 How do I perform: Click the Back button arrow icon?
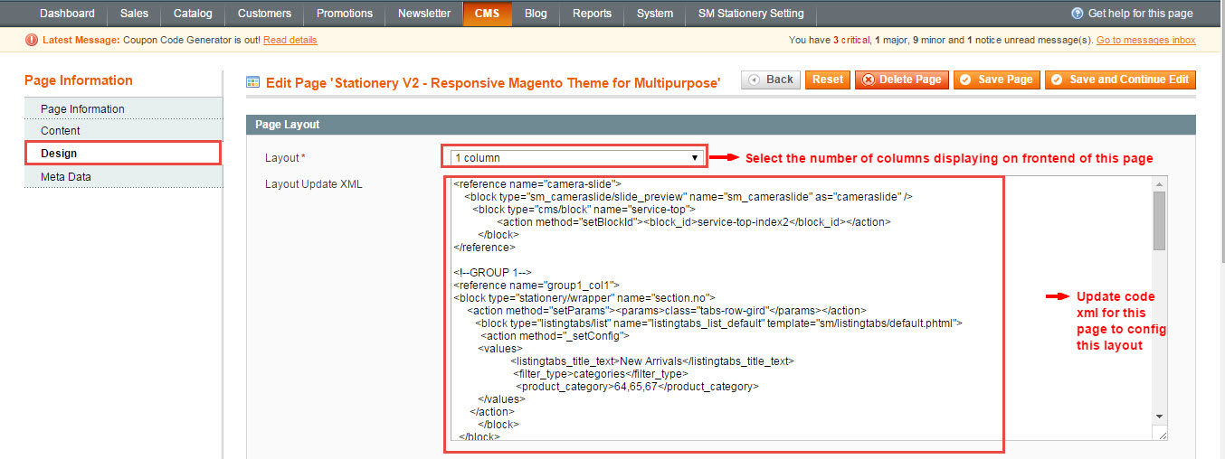(x=755, y=80)
